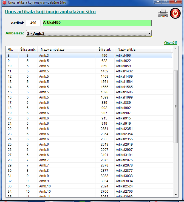This screenshot has width=184, height=202.
Task: Click article code 3033 cell
Action: pyautogui.click(x=104, y=176)
